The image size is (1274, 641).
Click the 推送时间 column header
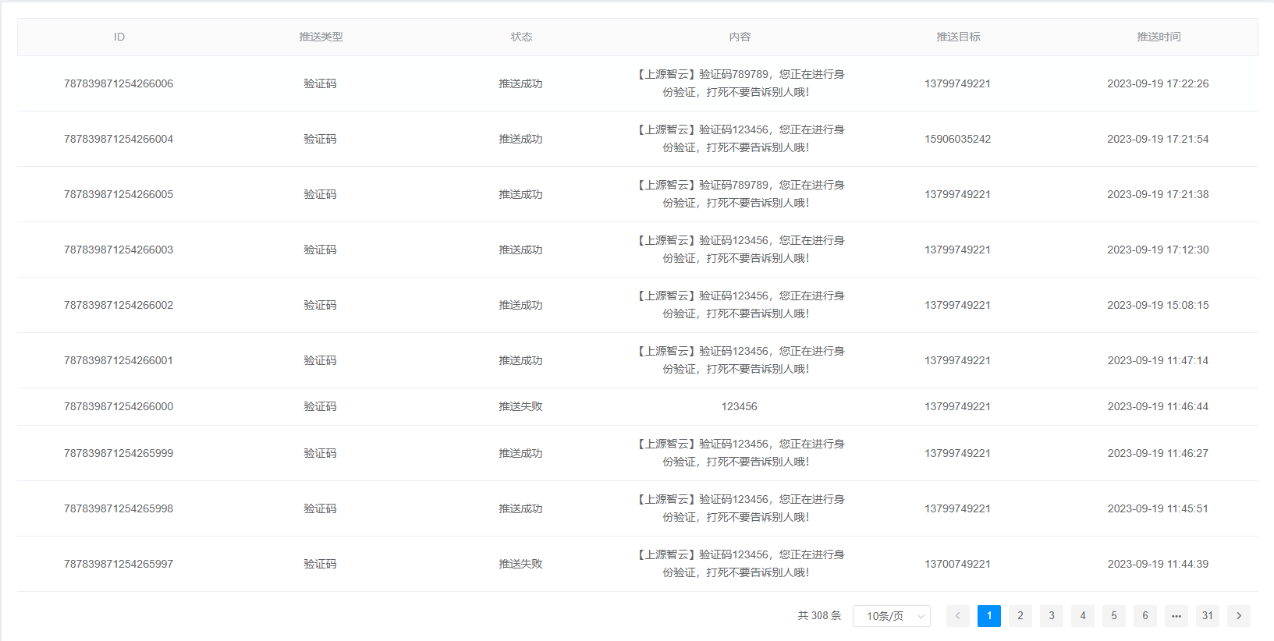(x=1158, y=37)
